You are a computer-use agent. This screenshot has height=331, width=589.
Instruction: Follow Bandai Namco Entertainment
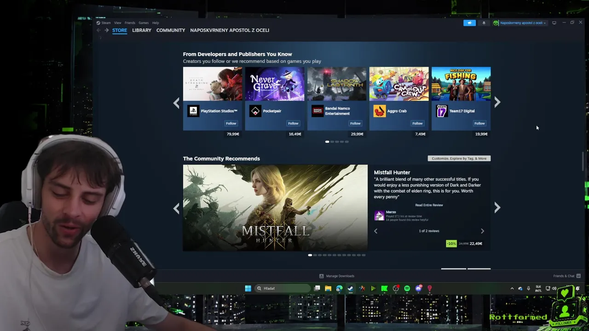(x=355, y=123)
